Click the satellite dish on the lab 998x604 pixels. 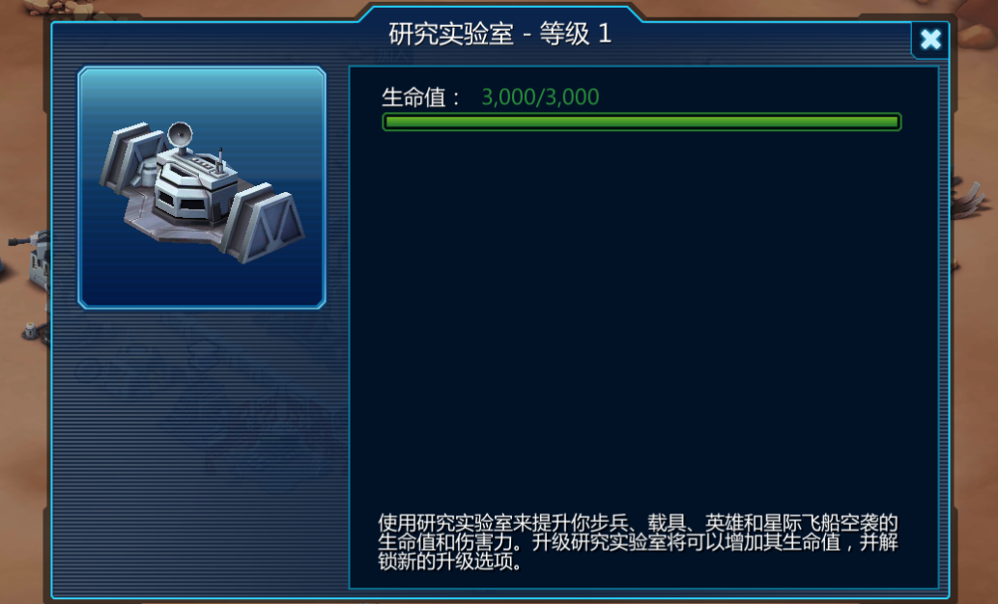click(180, 136)
